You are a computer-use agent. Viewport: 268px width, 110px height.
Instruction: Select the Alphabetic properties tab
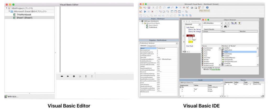click(144, 46)
